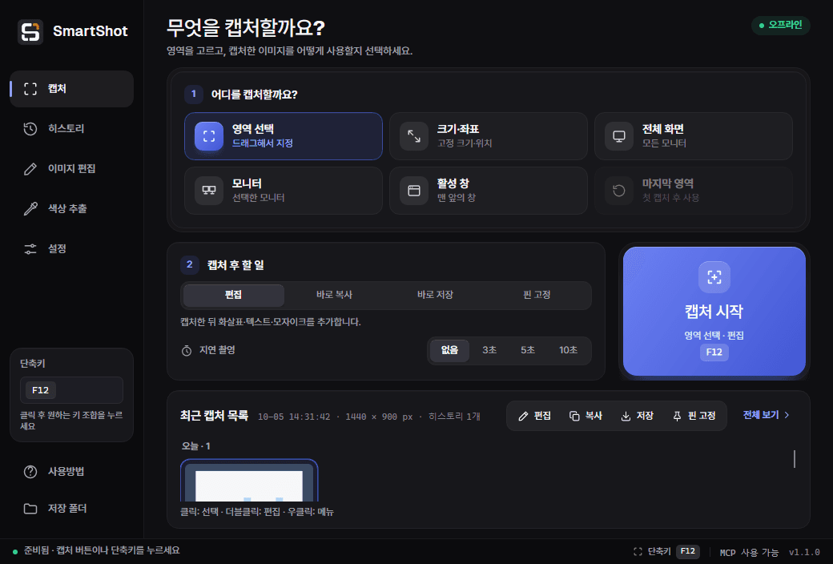Switch to the 편집 after-capture tab

coord(233,295)
